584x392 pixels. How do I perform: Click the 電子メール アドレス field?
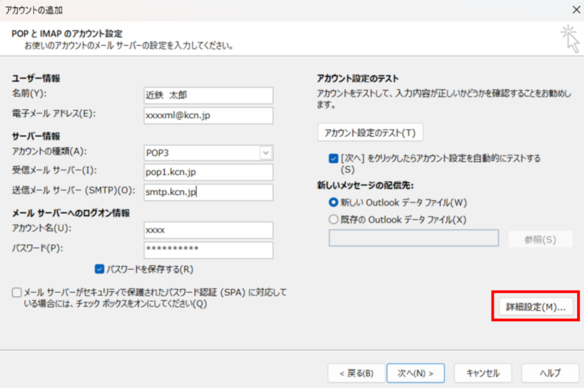(x=208, y=115)
